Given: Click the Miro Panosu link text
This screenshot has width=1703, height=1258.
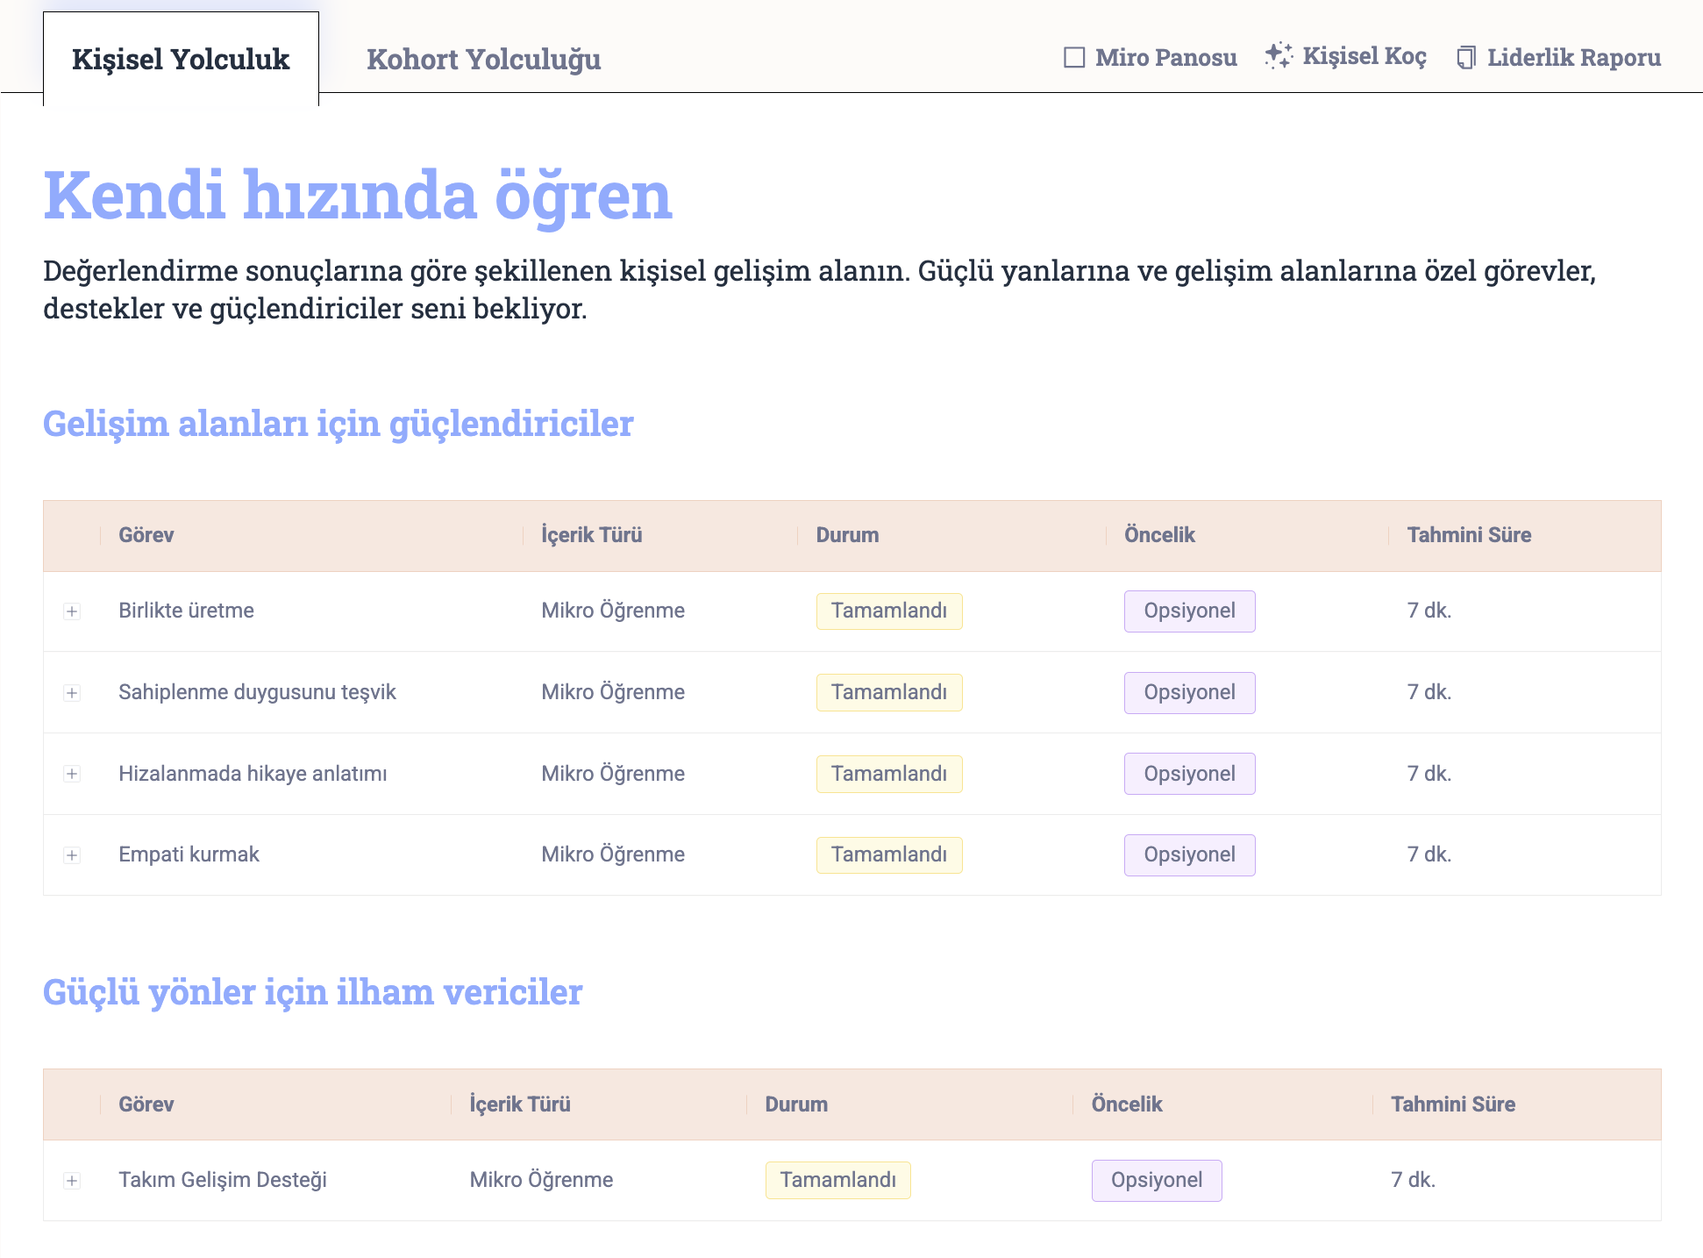Looking at the screenshot, I should (1165, 58).
